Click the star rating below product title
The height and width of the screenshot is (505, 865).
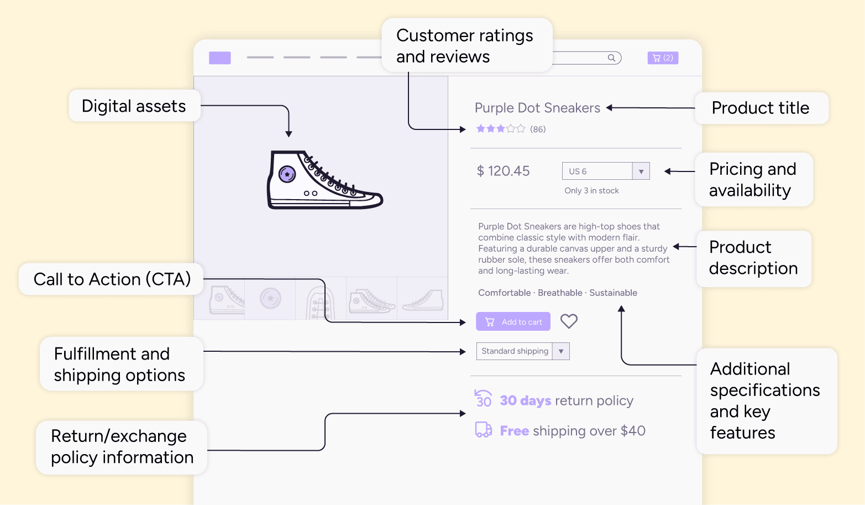tap(500, 129)
